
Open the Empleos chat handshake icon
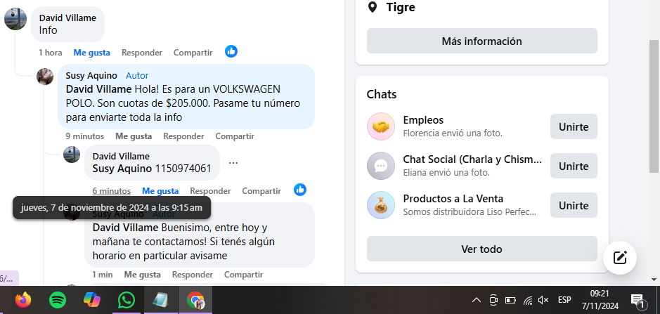tap(381, 126)
